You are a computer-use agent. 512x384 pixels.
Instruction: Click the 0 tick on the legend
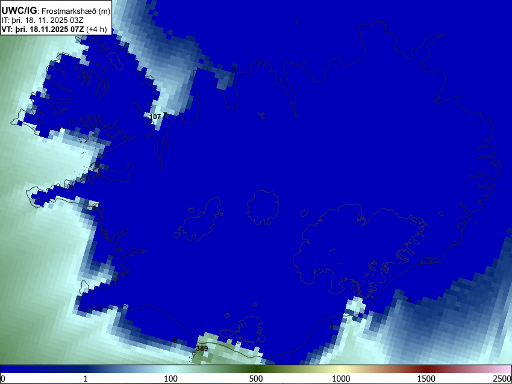pyautogui.click(x=3, y=379)
